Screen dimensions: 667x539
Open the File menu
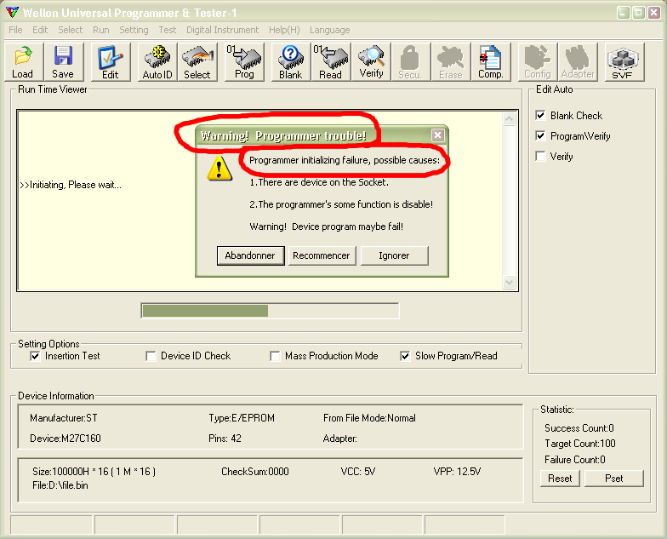click(x=15, y=30)
